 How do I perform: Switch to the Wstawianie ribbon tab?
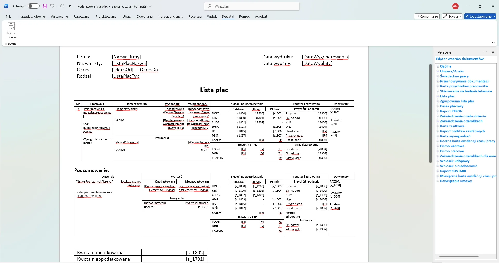pos(59,16)
